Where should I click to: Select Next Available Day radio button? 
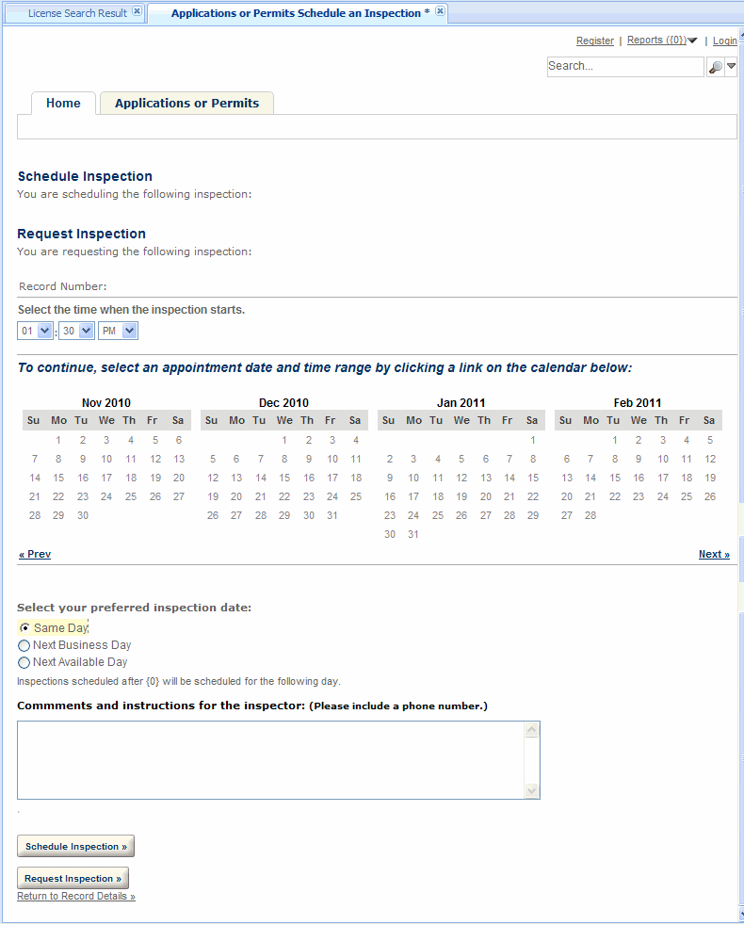(x=24, y=663)
